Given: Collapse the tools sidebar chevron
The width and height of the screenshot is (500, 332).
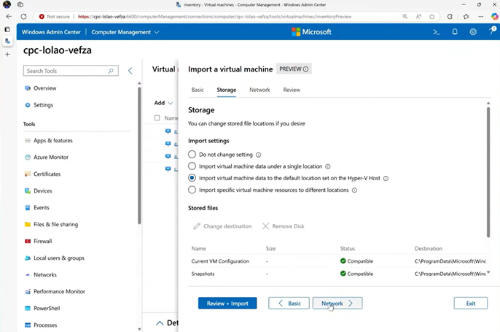Looking at the screenshot, I should click(x=130, y=71).
